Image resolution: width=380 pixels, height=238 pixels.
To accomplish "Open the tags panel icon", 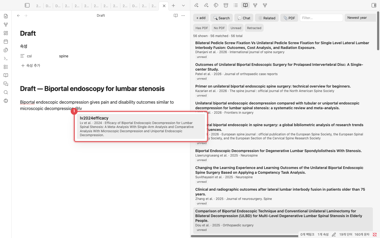I will (216, 5).
